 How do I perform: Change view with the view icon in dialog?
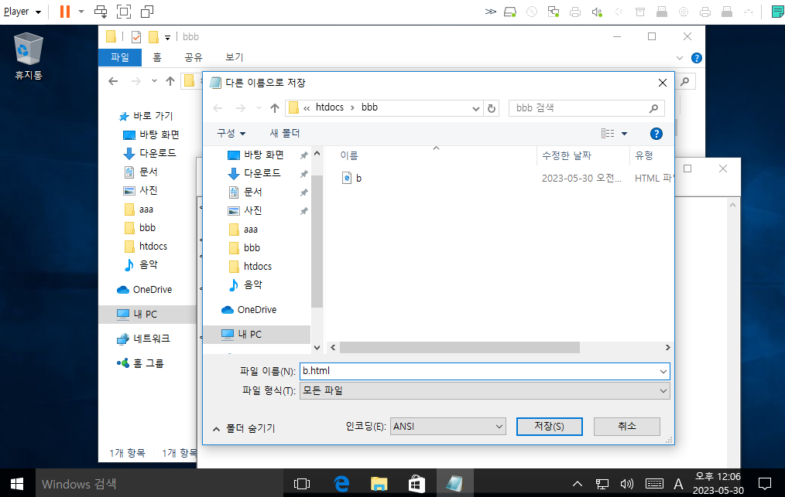click(608, 134)
